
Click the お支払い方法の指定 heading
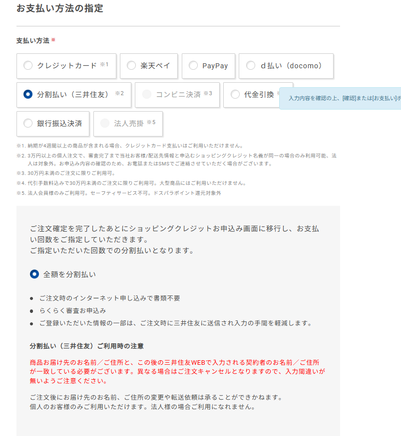tap(60, 8)
